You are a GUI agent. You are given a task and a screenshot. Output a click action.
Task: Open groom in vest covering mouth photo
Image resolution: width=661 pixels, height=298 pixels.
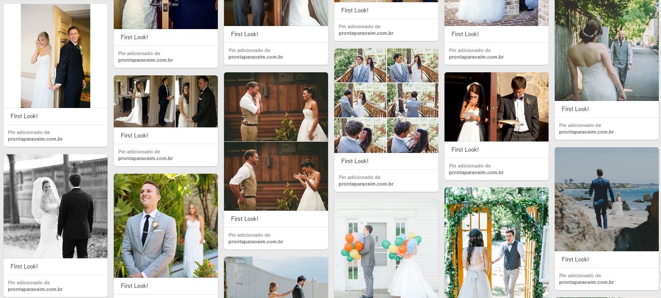276,141
